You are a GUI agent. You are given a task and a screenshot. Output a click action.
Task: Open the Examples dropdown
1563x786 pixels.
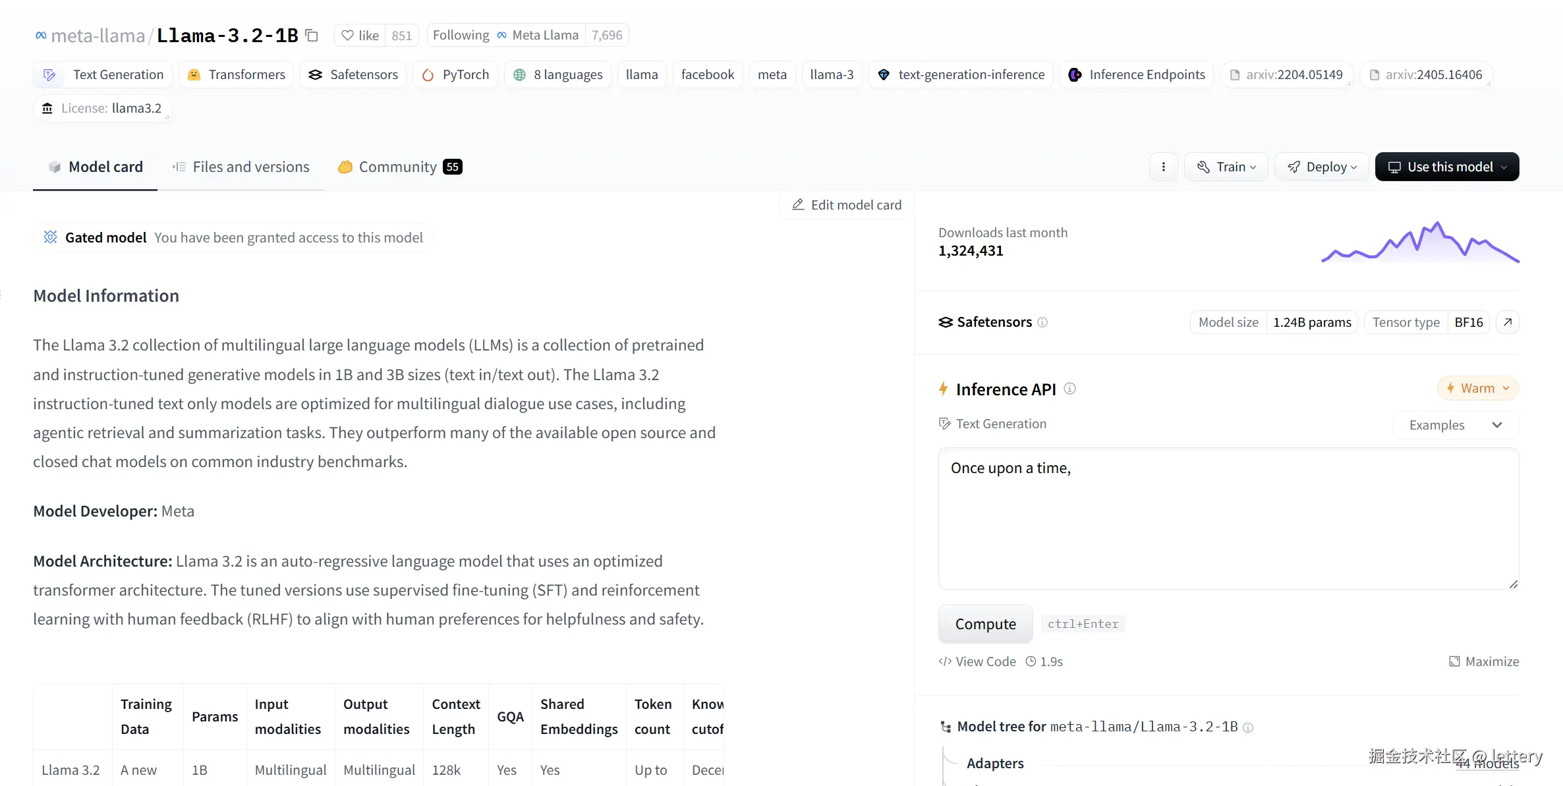[1456, 425]
